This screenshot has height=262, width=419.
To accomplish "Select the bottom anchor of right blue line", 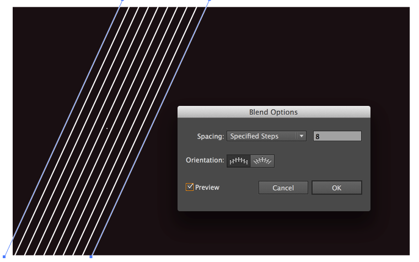I will pos(91,256).
